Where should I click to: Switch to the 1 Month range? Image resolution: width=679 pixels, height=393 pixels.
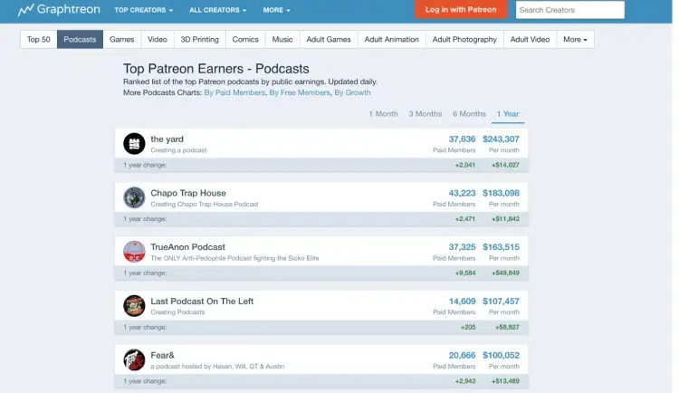coord(383,114)
